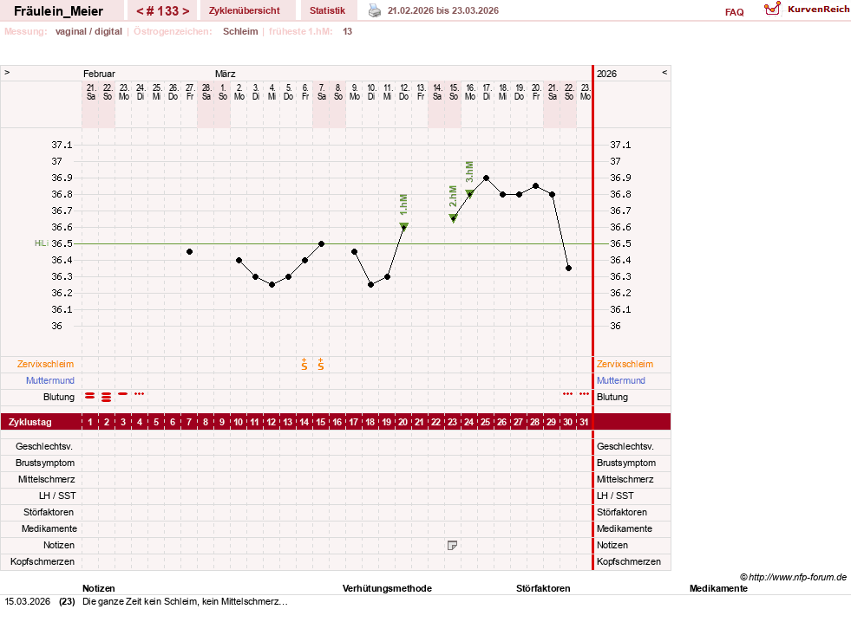851x622 pixels.
Task: Click bleeding symbol on cycle day 1
Action: pos(89,396)
